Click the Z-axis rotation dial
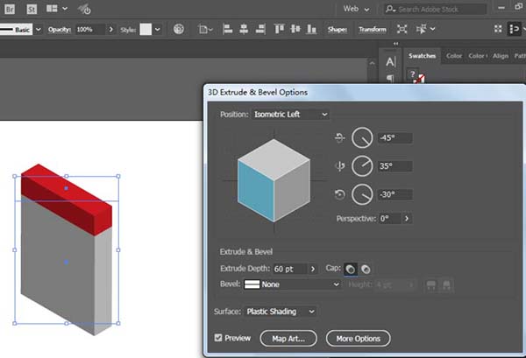Screen dimensions: 526x358 (362, 194)
